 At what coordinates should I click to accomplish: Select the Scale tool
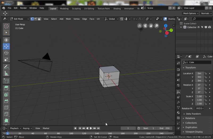(x=6, y=59)
